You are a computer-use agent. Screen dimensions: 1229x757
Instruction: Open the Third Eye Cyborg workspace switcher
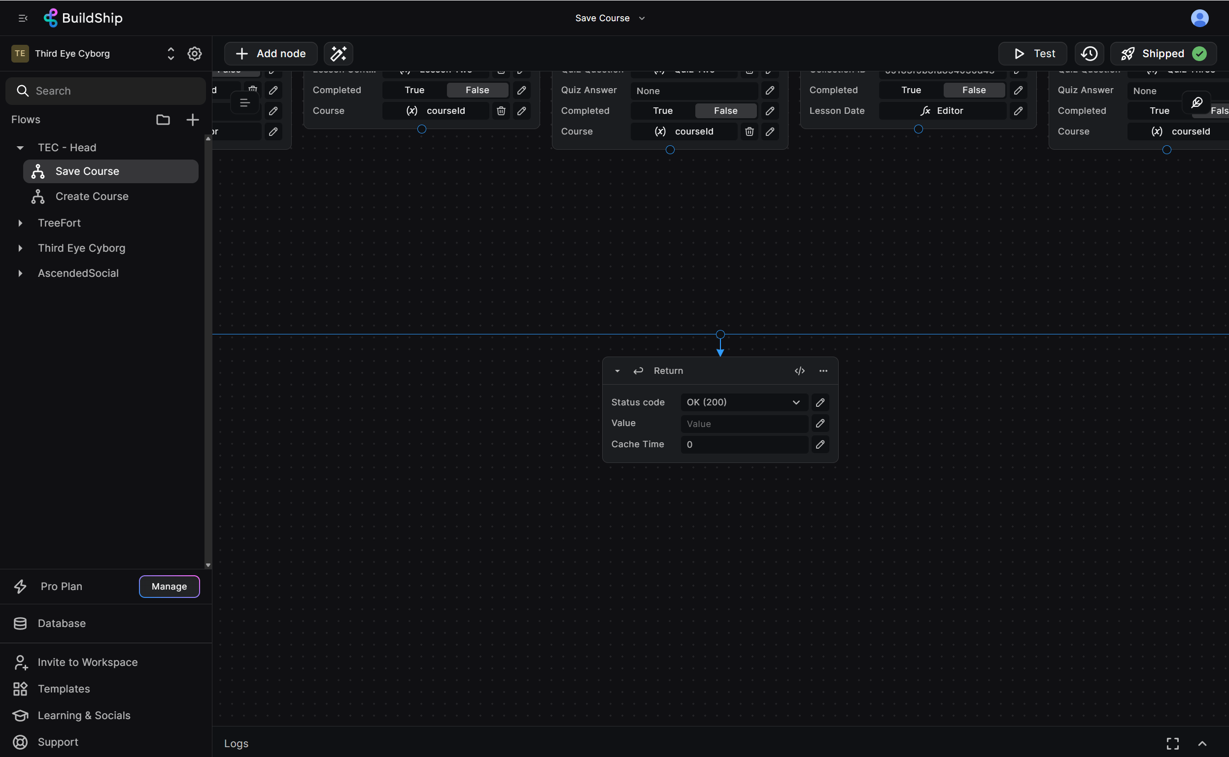point(171,54)
